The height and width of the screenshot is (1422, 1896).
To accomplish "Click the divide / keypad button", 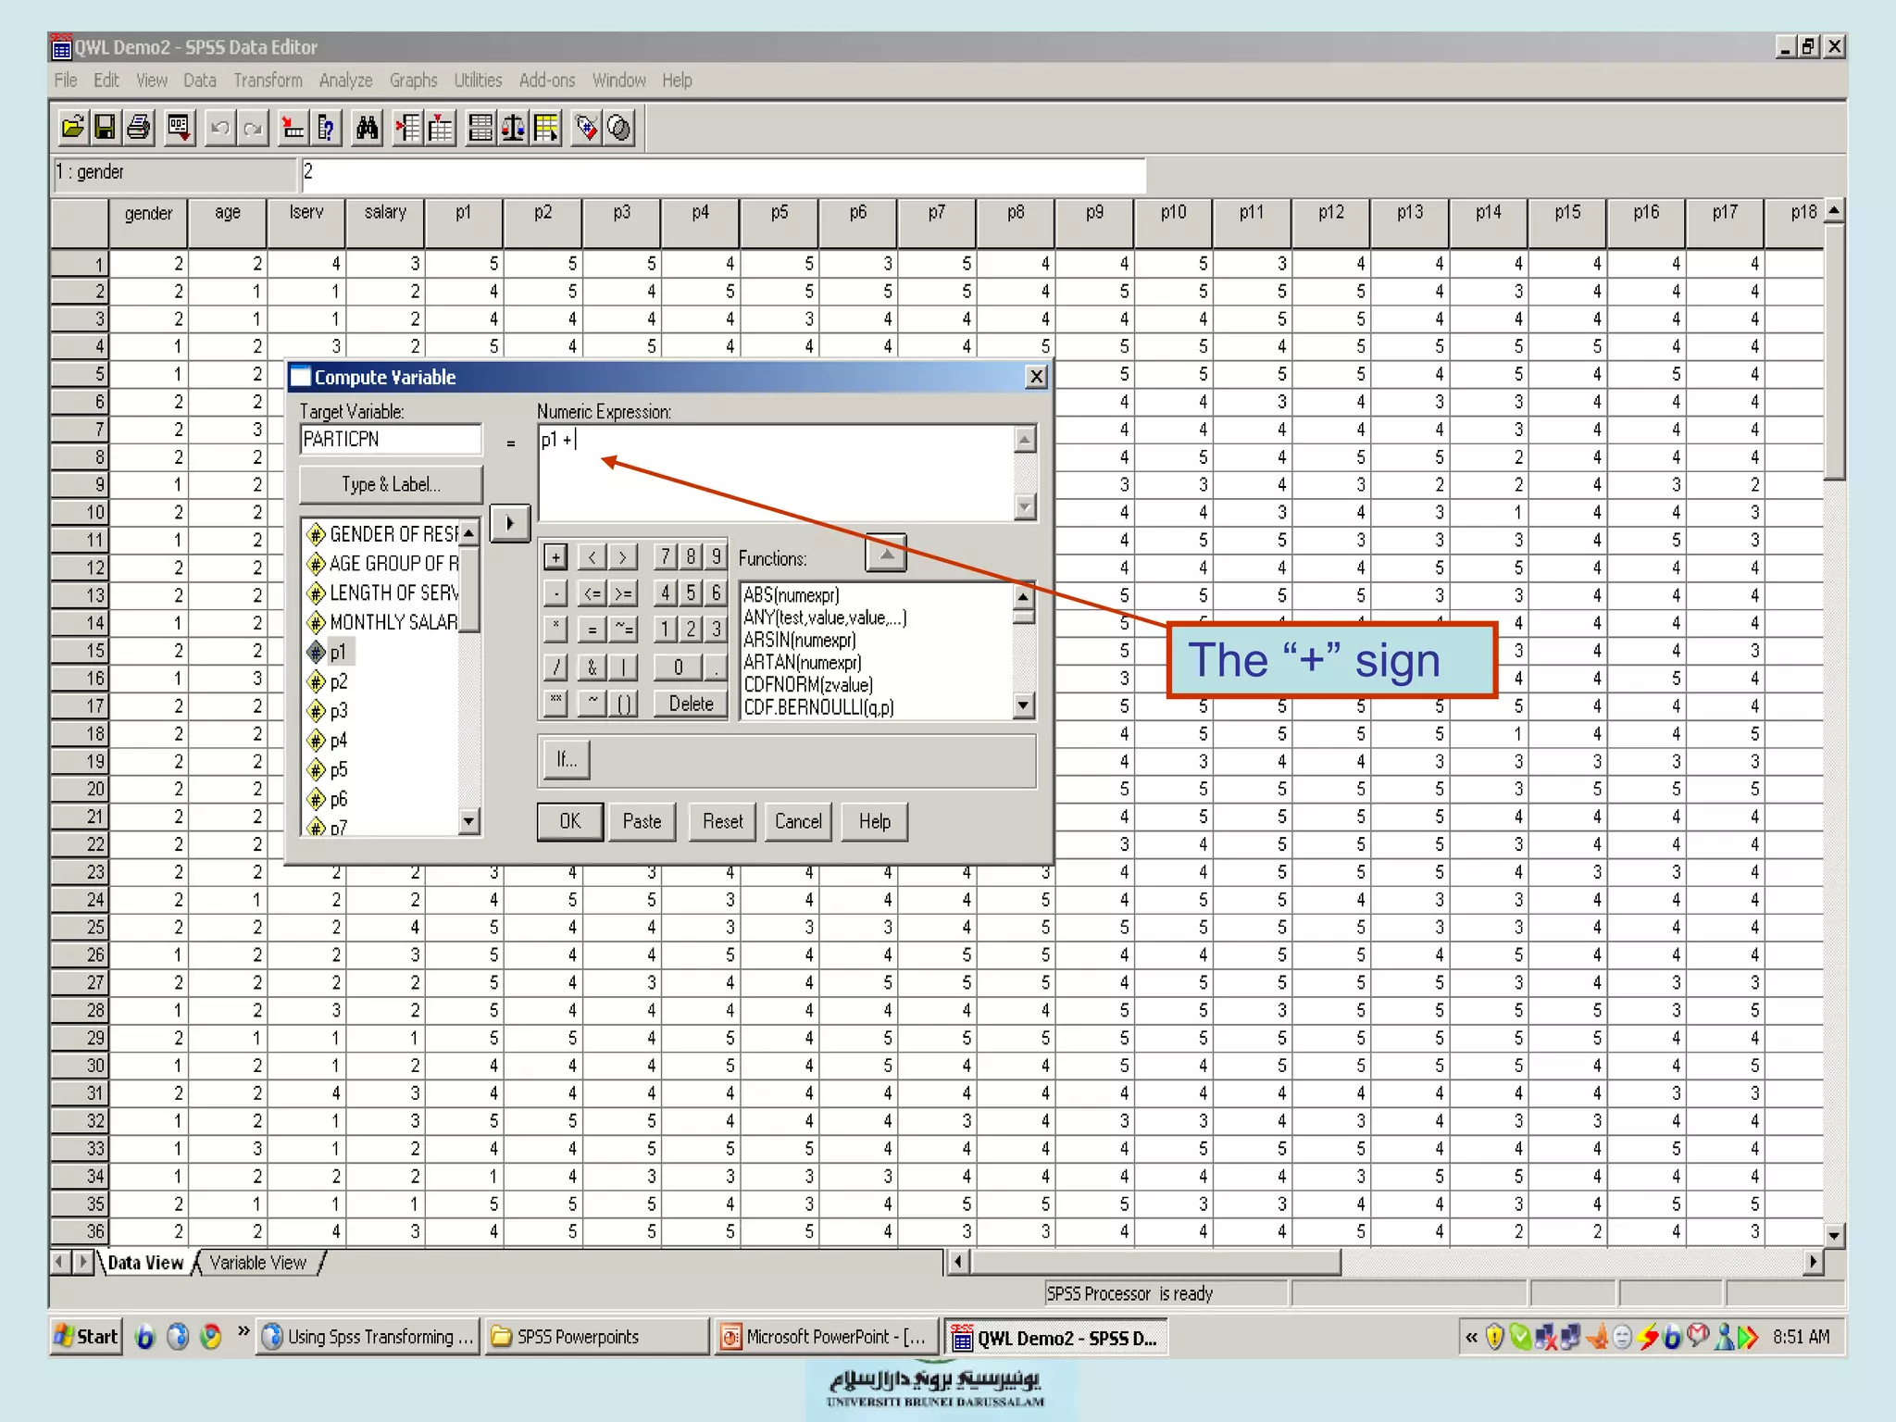I will point(555,667).
